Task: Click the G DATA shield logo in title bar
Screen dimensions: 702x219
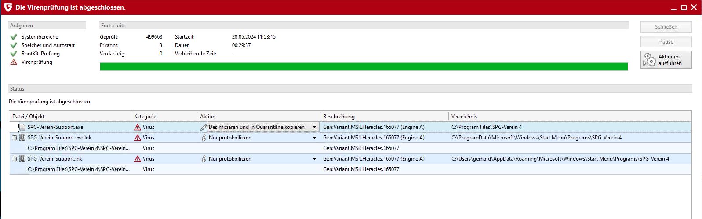Action: coord(7,7)
